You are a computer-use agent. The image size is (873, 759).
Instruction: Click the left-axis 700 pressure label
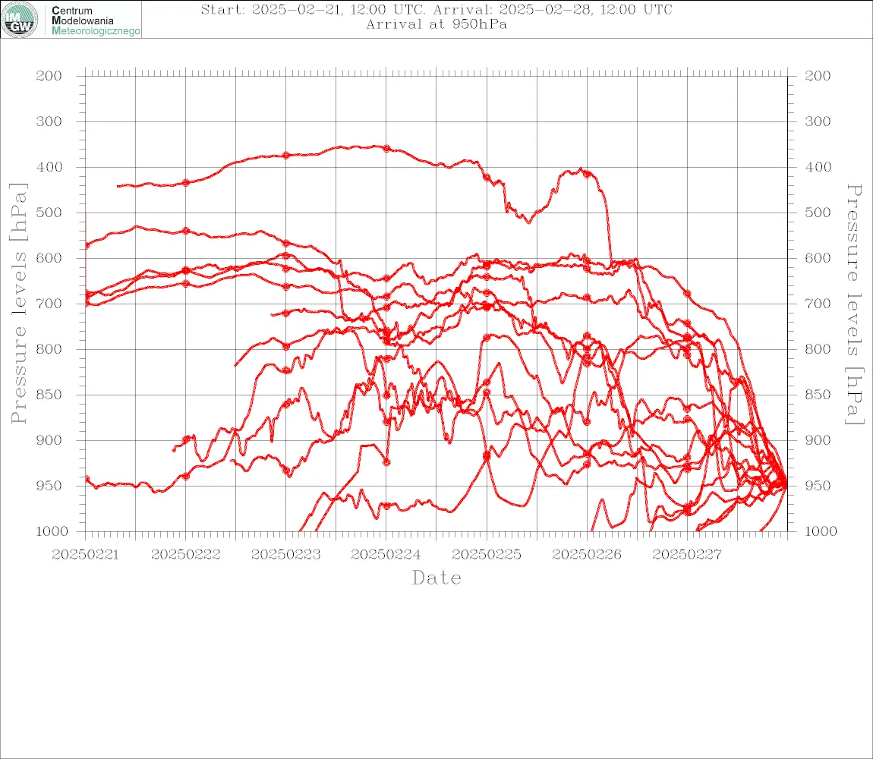click(x=49, y=304)
